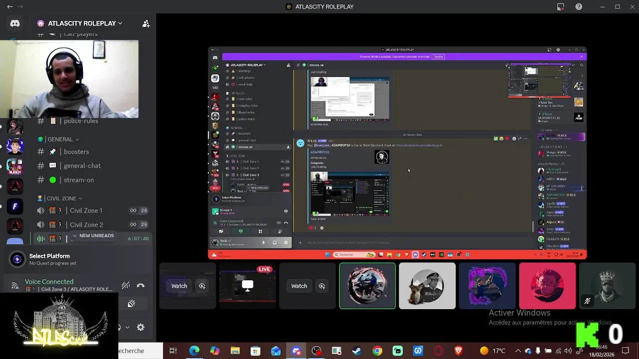639x359 pixels.
Task: Pop out the second Watch stream tile
Action: tap(322, 286)
